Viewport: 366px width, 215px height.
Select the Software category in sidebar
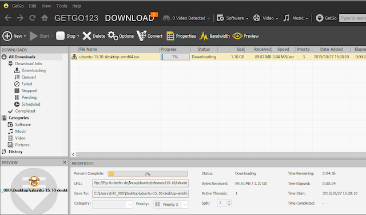23,125
